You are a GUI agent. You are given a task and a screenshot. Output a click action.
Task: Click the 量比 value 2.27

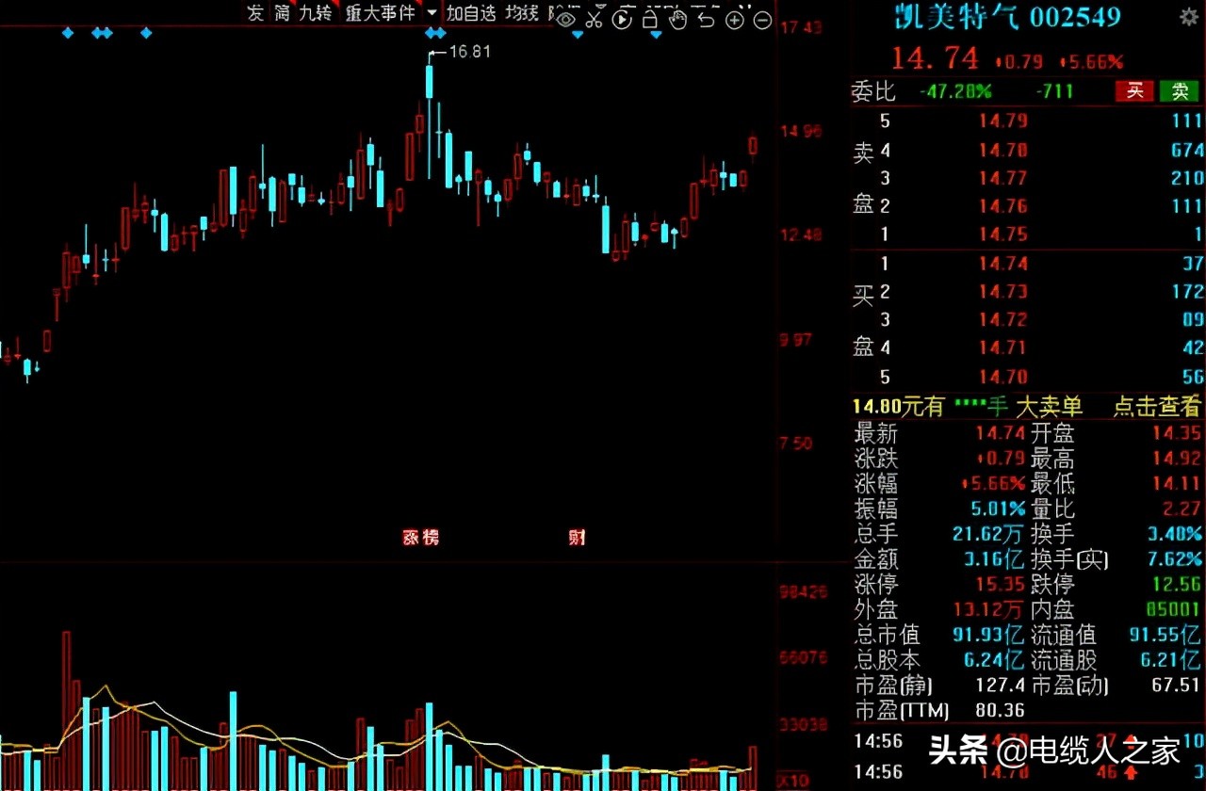pos(1183,510)
